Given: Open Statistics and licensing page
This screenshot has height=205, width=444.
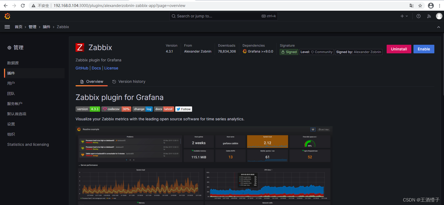Looking at the screenshot, I should (x=34, y=144).
